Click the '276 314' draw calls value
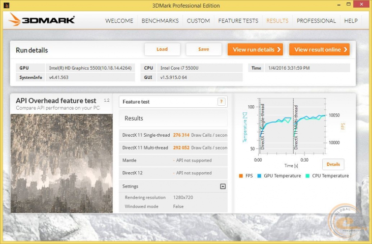 click(x=181, y=135)
